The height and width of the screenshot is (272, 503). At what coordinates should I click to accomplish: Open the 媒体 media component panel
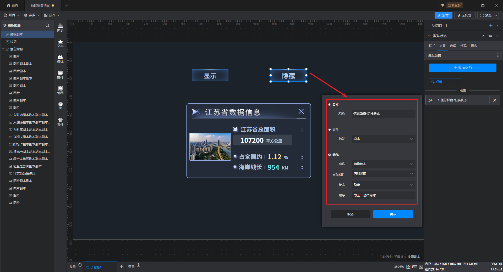pos(60,59)
